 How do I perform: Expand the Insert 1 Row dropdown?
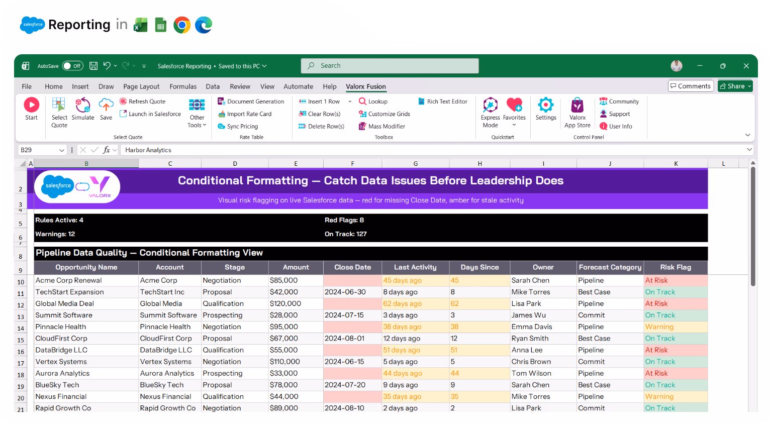pos(349,101)
